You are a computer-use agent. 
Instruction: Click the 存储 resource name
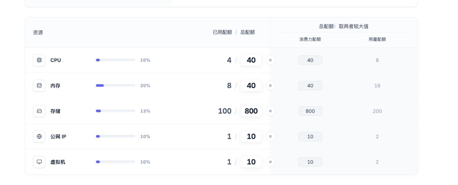pyautogui.click(x=55, y=111)
